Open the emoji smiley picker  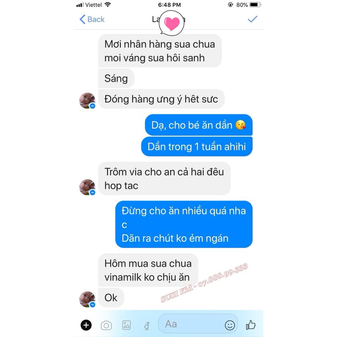pyautogui.click(x=230, y=325)
